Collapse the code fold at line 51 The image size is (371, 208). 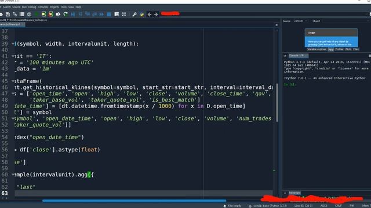(13, 118)
